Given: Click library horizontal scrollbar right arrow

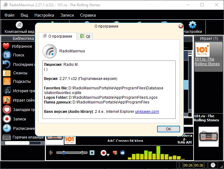Looking at the screenshot, I should (43, 143).
